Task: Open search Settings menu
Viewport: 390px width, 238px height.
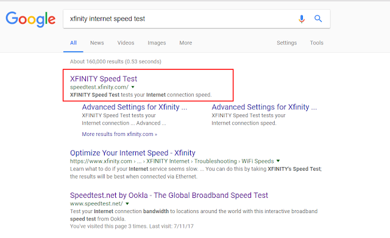Action: coord(287,43)
